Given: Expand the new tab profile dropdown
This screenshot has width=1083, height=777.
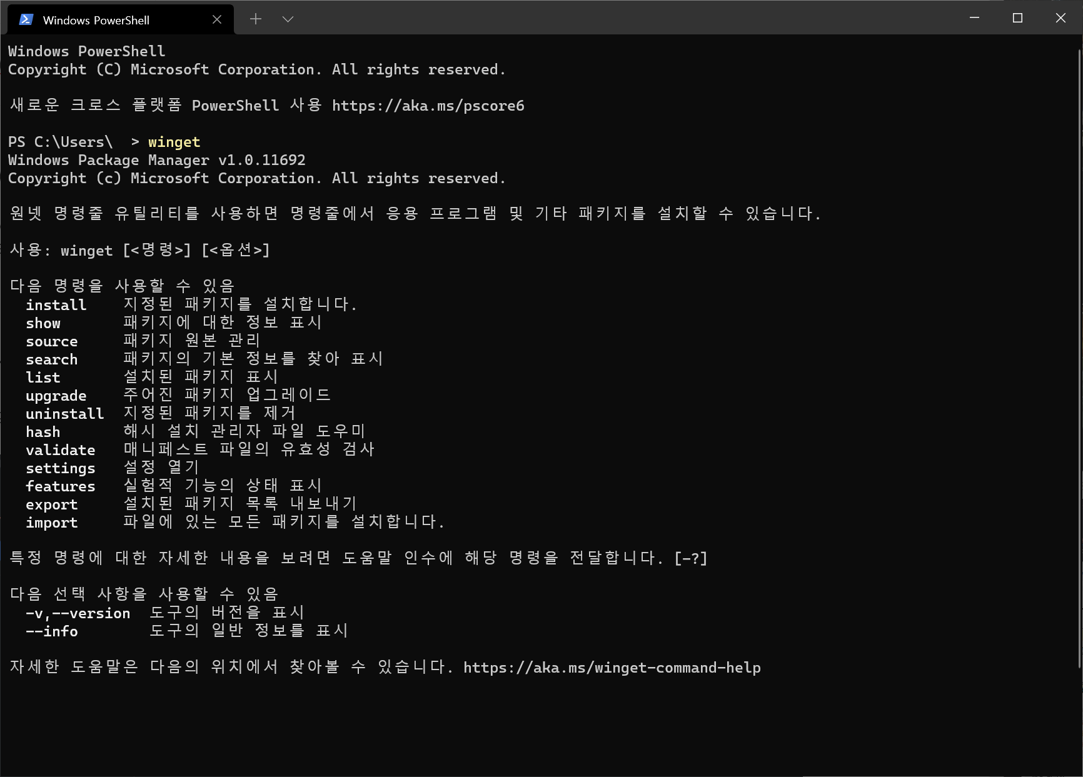Looking at the screenshot, I should point(288,19).
